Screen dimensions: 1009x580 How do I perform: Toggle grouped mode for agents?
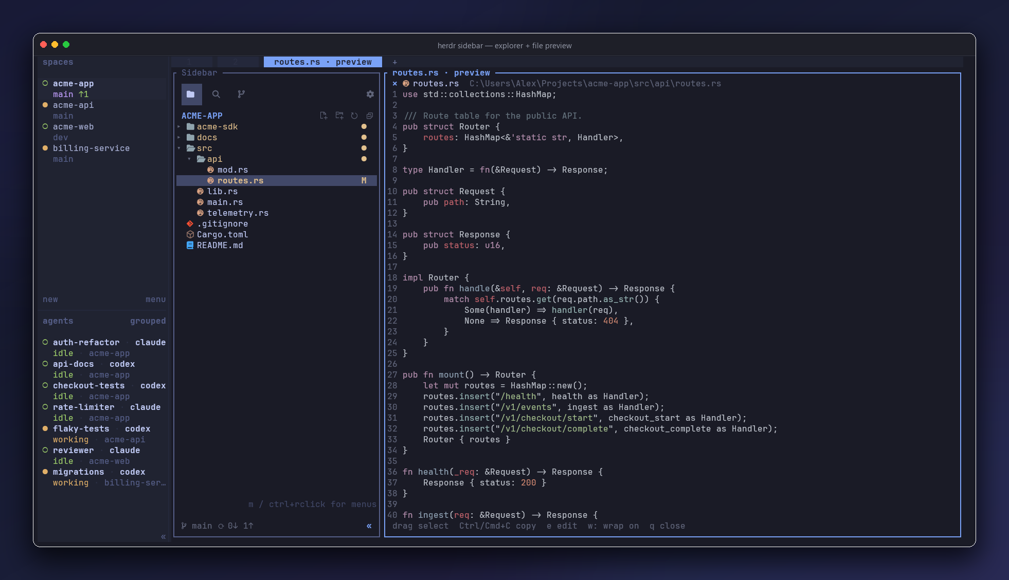(148, 321)
